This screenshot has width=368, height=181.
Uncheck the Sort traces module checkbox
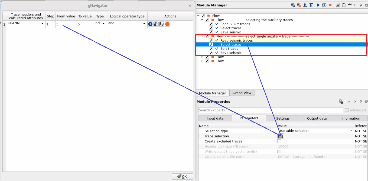pos(211,49)
